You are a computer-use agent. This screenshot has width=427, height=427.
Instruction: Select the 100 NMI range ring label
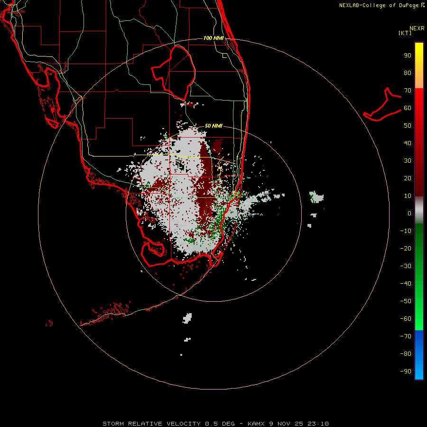click(213, 38)
